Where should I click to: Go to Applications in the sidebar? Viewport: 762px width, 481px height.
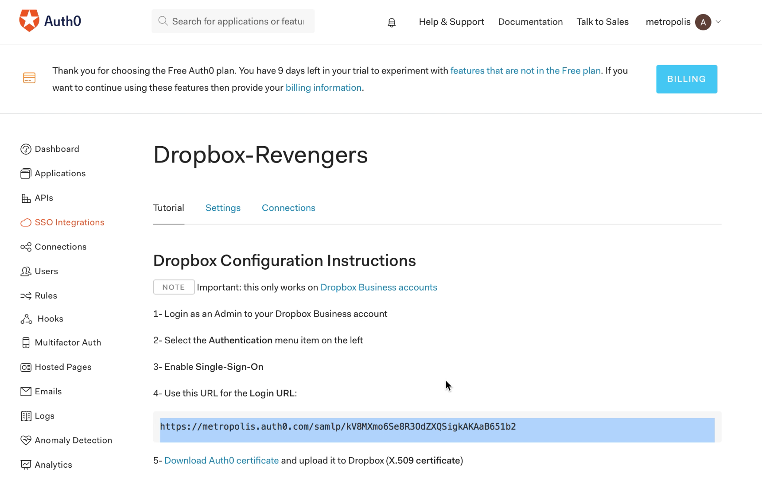(60, 174)
